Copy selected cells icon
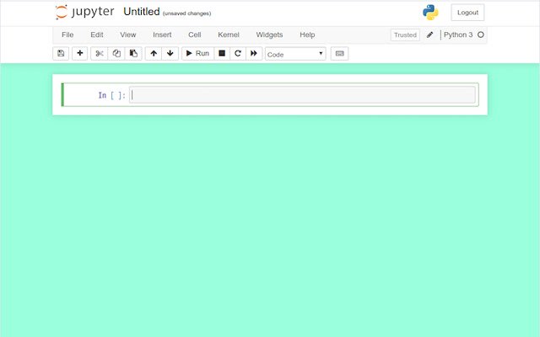This screenshot has height=337, width=540. (x=116, y=53)
